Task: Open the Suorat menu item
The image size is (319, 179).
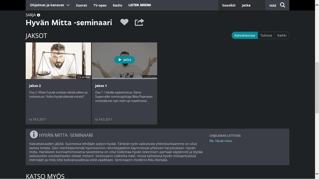Action: point(81,5)
